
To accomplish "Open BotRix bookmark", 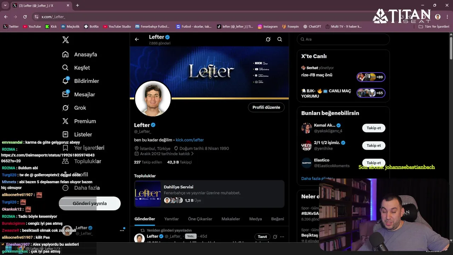I will point(91,27).
